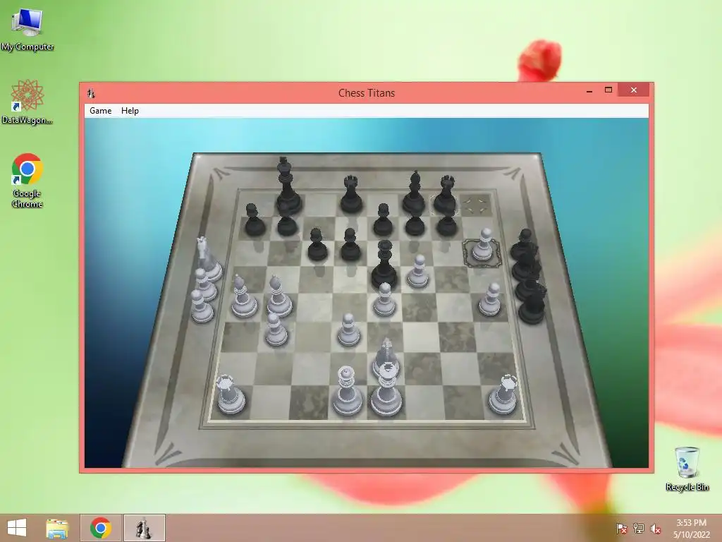
Task: Click the Chess Titans taskbar button
Action: coord(144,528)
